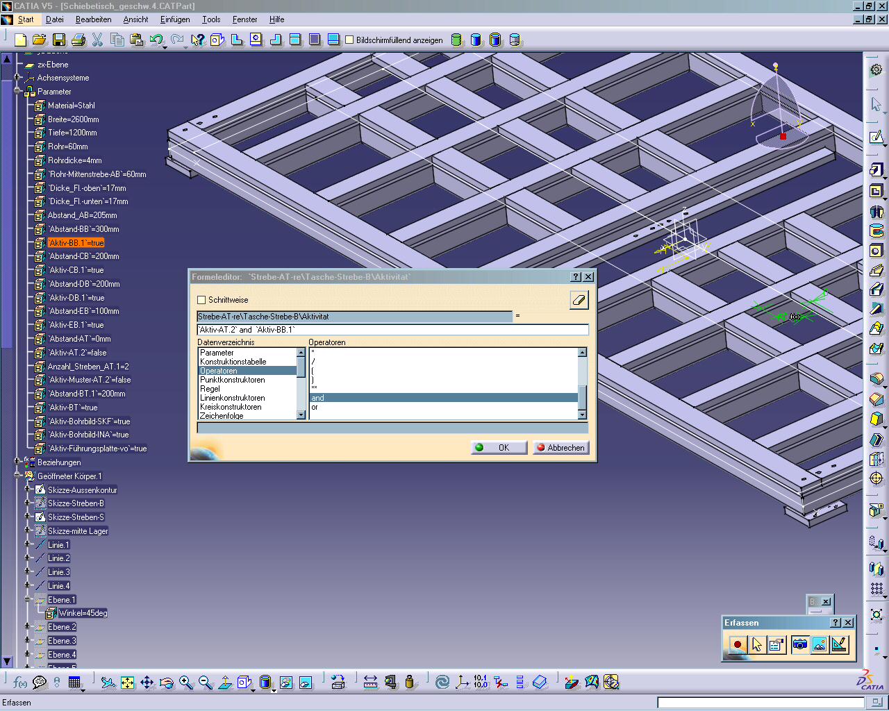Expand the Beziehungen tree node
Screen dimensions: 889x711
coord(17,462)
